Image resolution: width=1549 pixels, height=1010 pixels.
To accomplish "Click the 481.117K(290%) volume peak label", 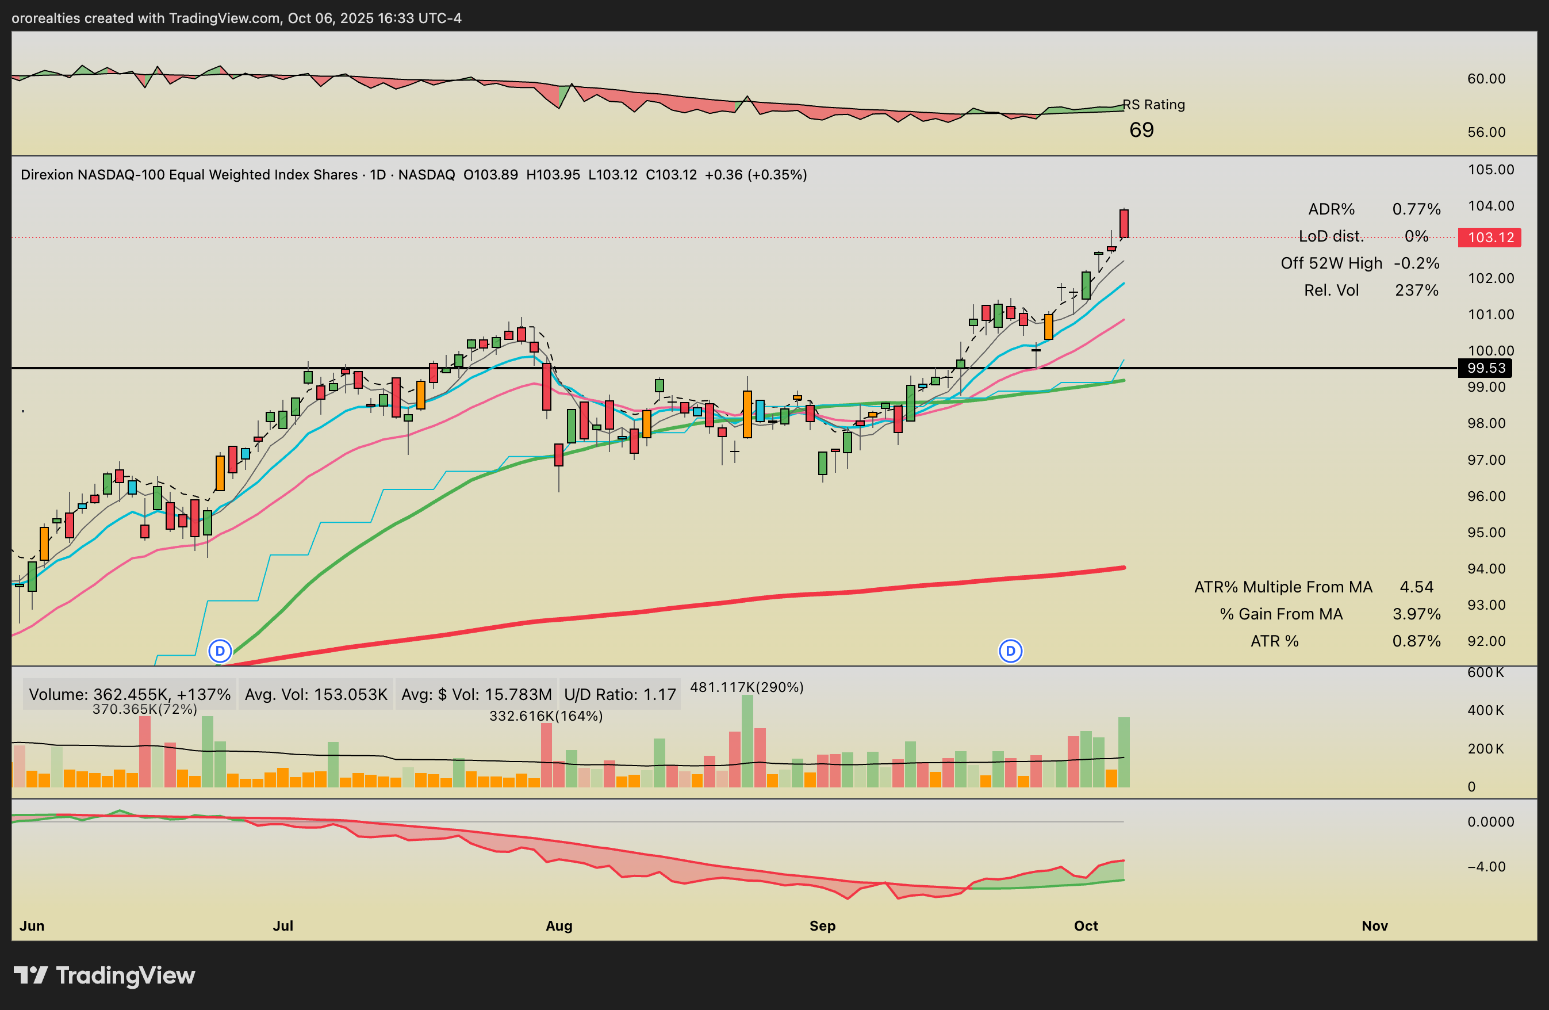I will [746, 687].
